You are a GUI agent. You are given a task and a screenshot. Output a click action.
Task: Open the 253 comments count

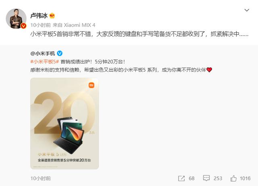(x=218, y=178)
